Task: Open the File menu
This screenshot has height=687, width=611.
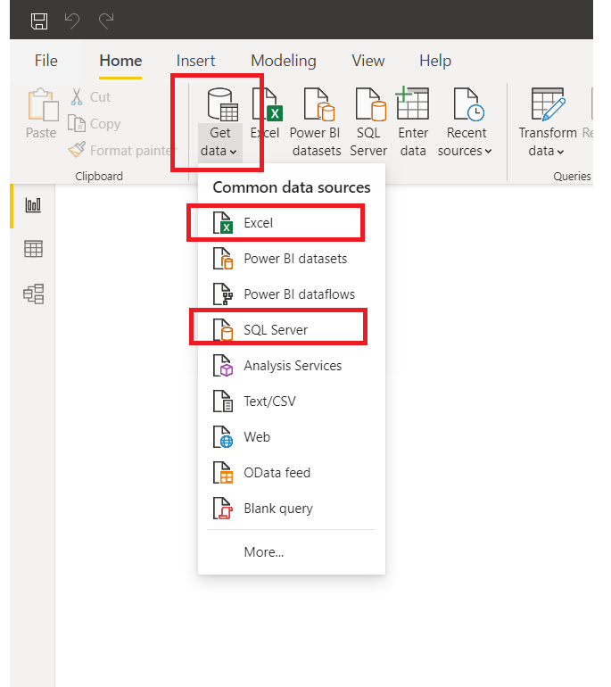Action: (46, 61)
